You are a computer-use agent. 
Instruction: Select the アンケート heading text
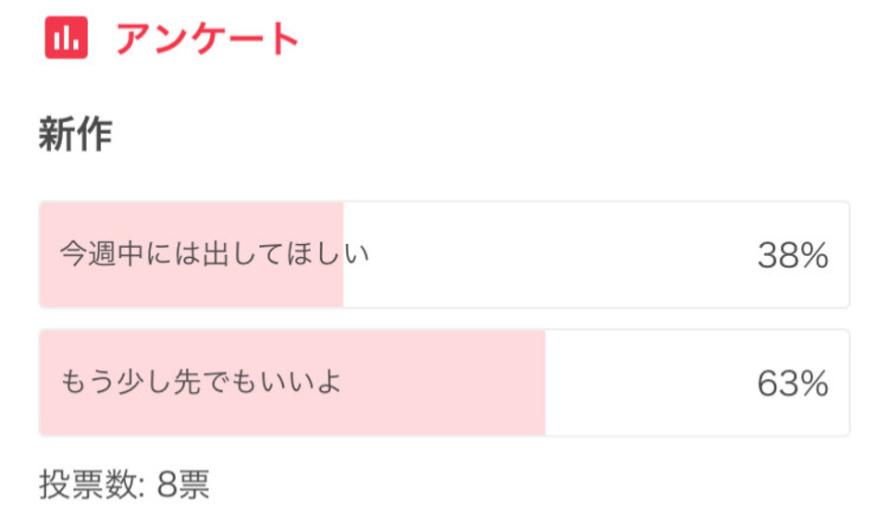[x=207, y=39]
